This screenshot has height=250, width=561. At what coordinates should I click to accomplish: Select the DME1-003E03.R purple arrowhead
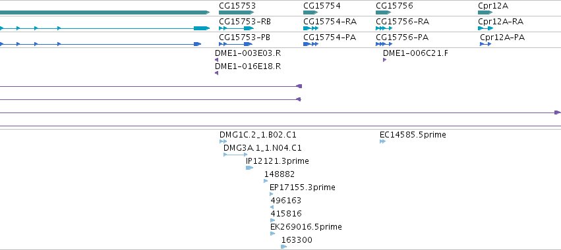[x=216, y=60]
